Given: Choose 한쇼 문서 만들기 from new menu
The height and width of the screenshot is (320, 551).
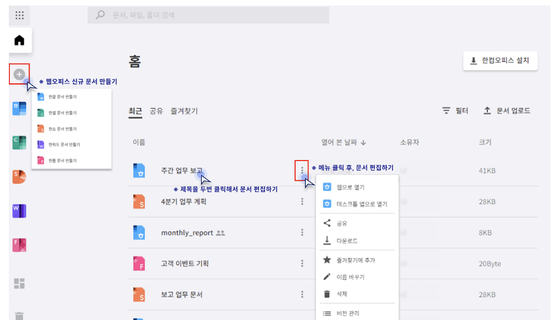Looking at the screenshot, I should (72, 129).
